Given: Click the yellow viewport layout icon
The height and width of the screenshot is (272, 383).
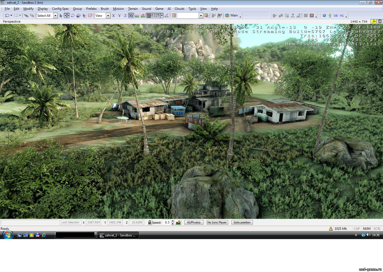Looking at the screenshot, I should point(373,21).
